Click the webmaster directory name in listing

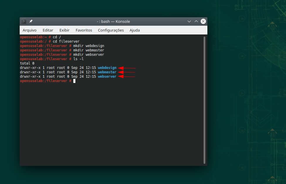107,72
